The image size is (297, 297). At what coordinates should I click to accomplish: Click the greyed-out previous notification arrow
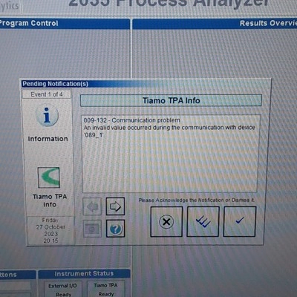coord(92,206)
